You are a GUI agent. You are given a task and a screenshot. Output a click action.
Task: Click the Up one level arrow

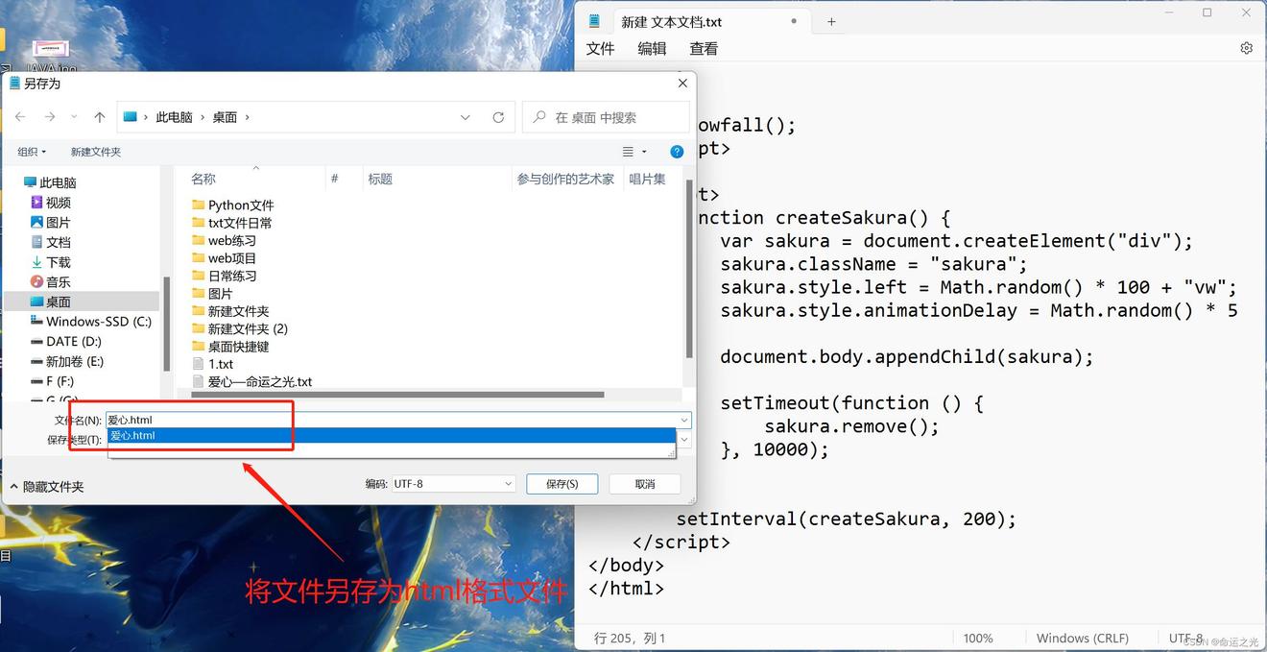[100, 117]
